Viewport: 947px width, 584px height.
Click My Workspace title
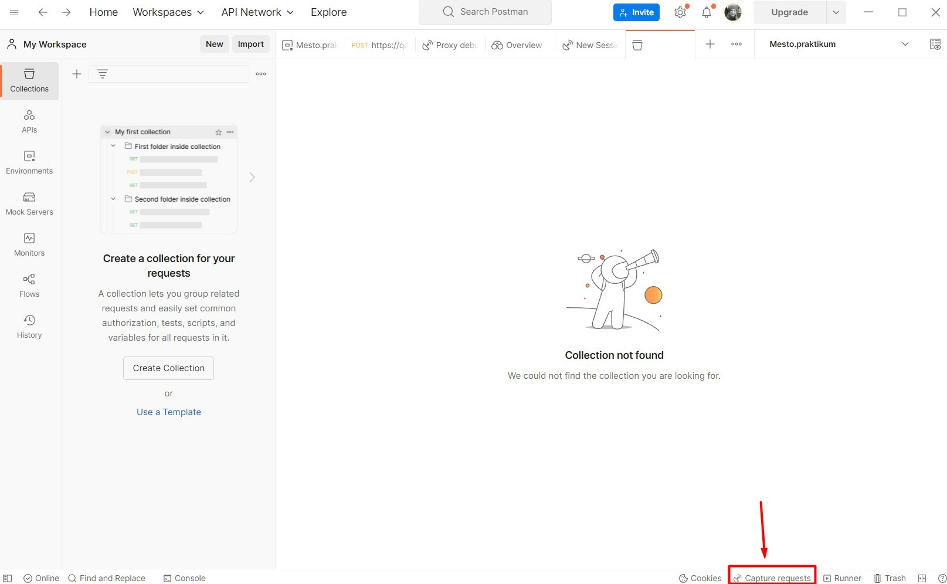[55, 45]
